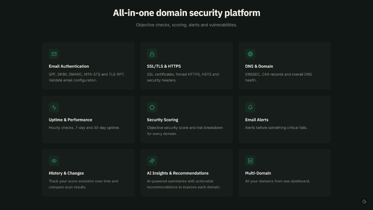Image resolution: width=373 pixels, height=210 pixels.
Task: Click the padlock icon above SSL/TLS & HTTPS
Action: tap(152, 54)
